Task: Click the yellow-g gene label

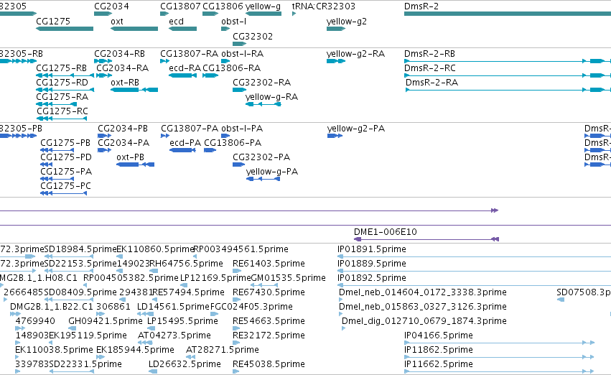Action: tap(263, 6)
